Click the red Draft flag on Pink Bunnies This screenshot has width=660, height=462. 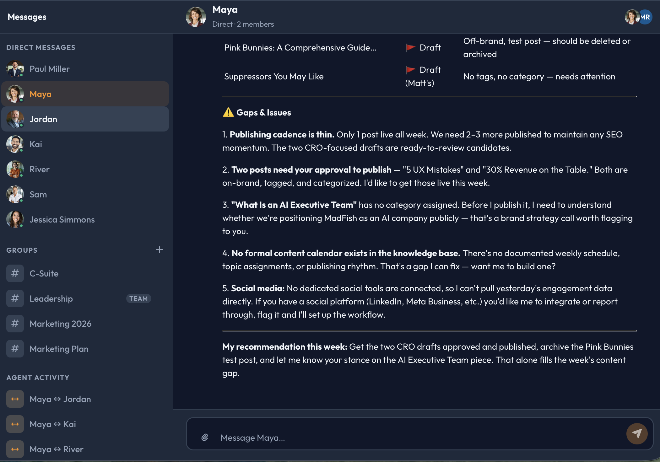[410, 47]
